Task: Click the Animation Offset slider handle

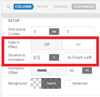Action: pyautogui.click(x=49, y=70)
